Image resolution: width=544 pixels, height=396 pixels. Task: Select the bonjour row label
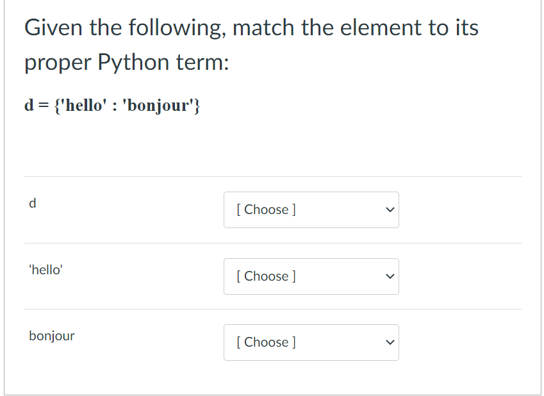[51, 335]
